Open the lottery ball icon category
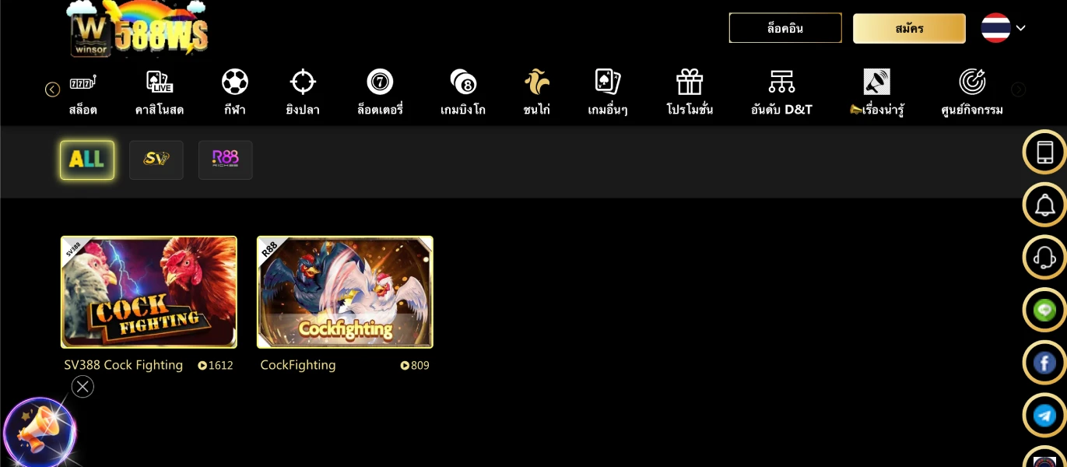The image size is (1067, 467). click(380, 82)
